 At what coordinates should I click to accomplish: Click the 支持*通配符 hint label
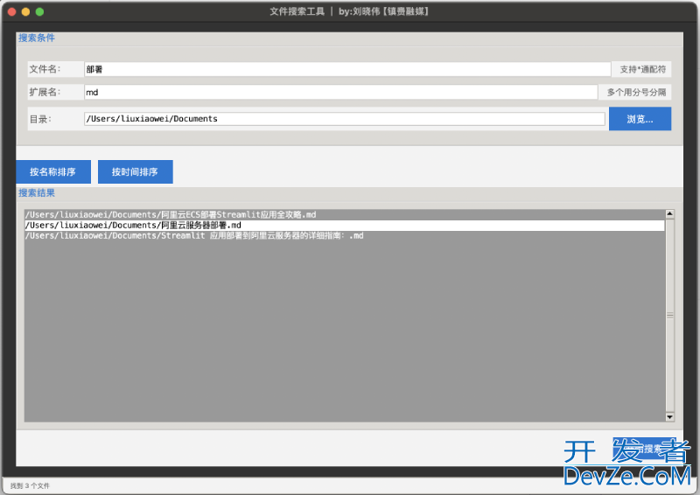pos(642,69)
